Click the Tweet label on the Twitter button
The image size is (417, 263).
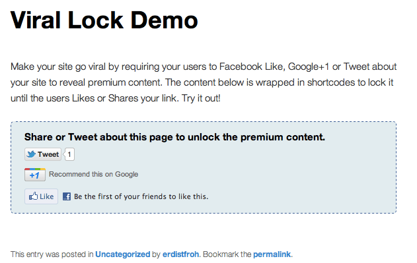(48, 154)
